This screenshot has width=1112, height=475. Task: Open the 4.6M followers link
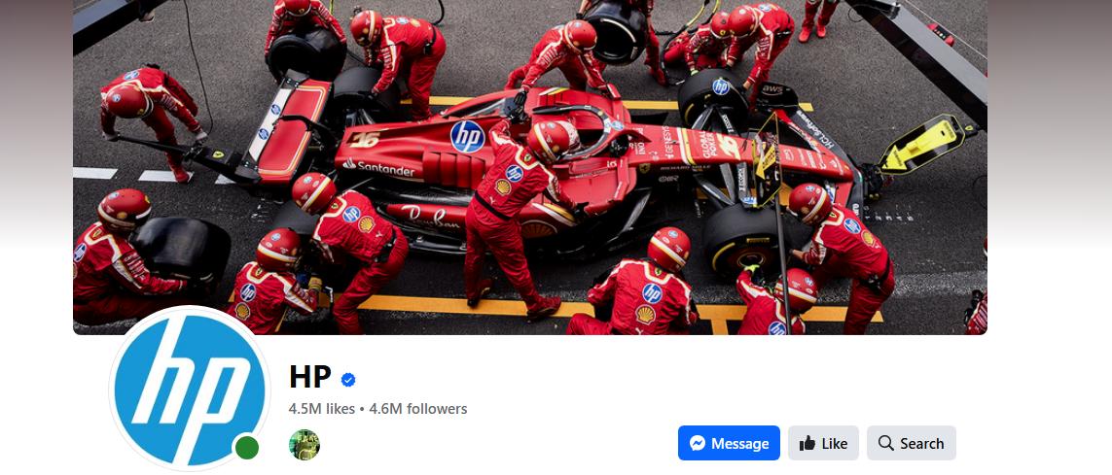point(417,408)
